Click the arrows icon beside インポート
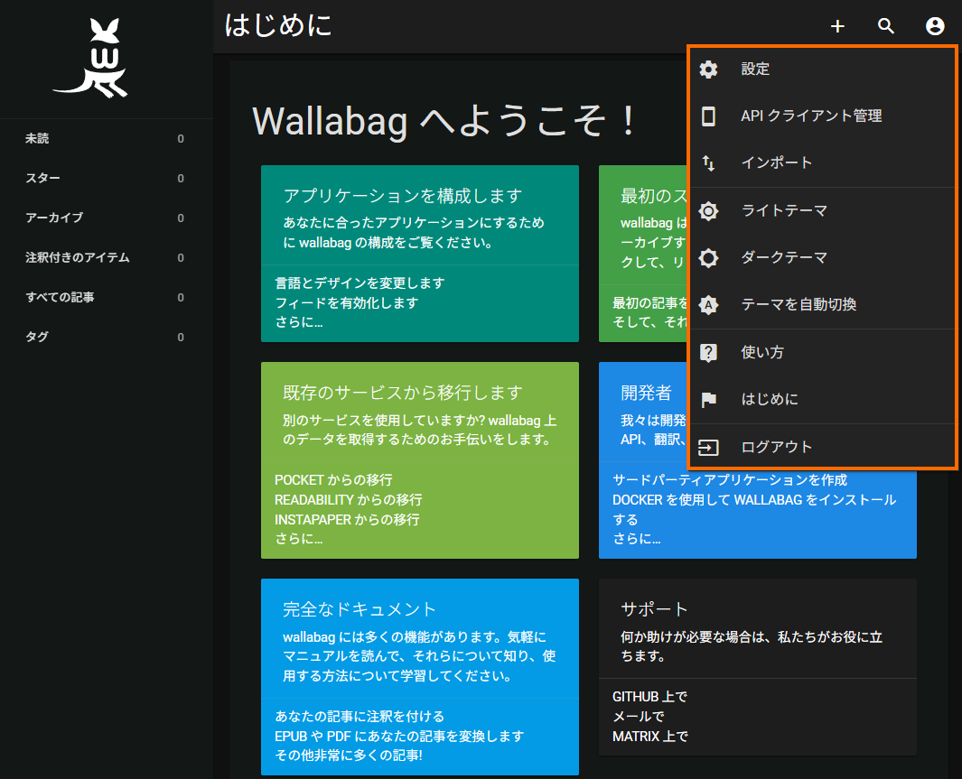This screenshot has width=962, height=779. pos(708,163)
